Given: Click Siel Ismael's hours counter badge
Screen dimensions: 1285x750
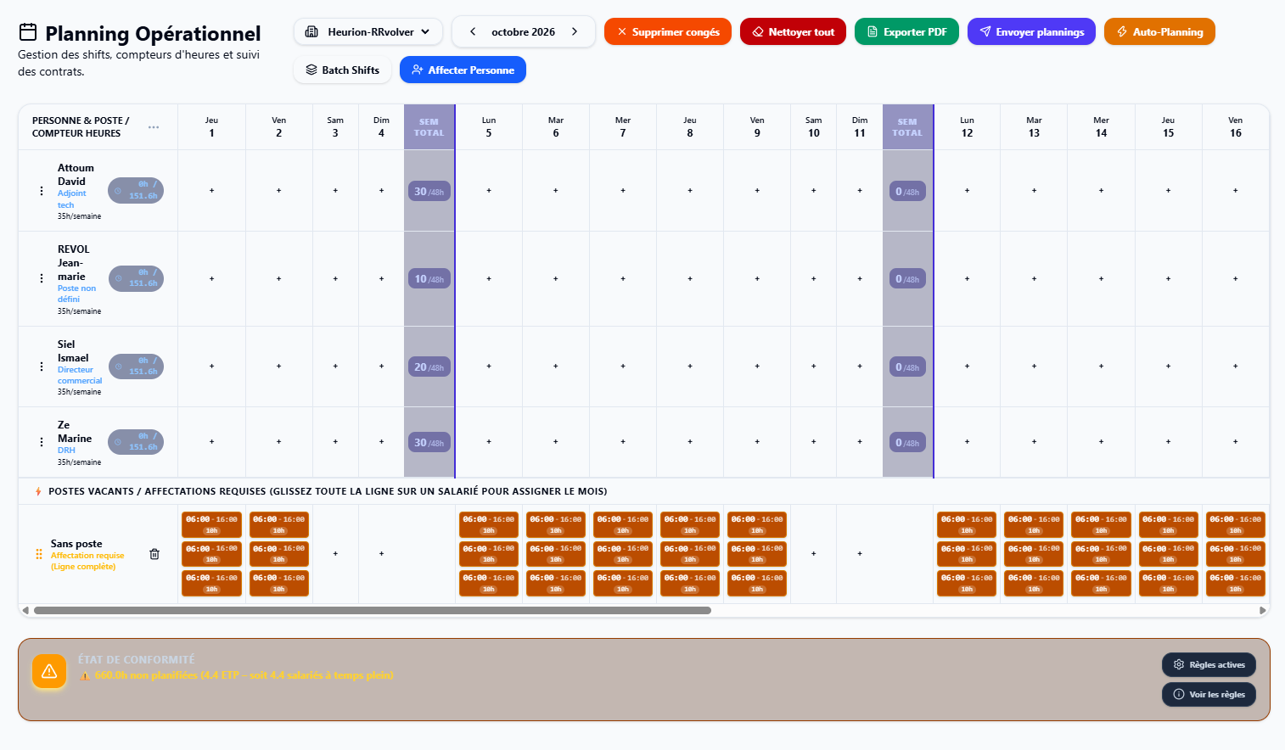Looking at the screenshot, I should tap(136, 367).
